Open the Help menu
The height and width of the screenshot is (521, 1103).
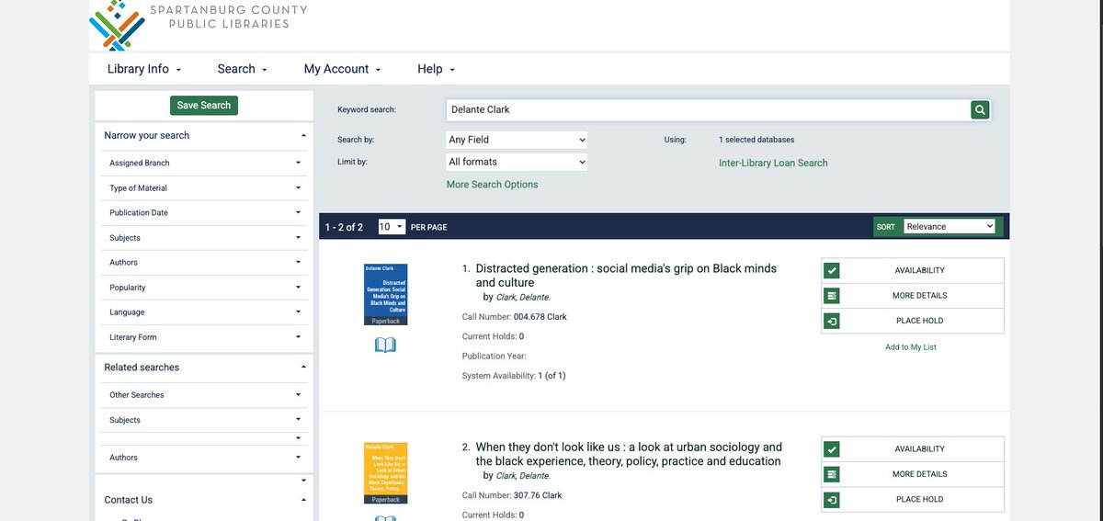[x=436, y=69]
